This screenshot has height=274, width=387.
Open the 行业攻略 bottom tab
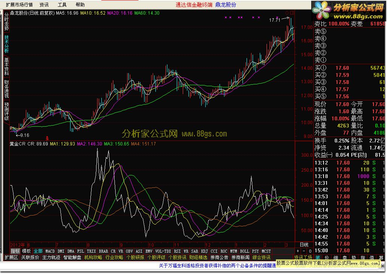pyautogui.click(x=114, y=258)
